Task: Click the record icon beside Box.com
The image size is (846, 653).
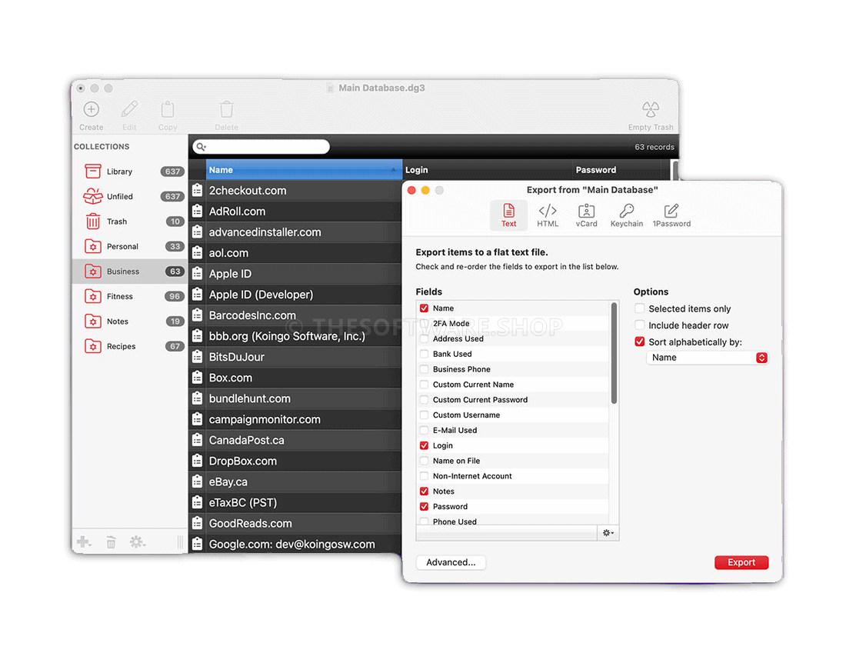Action: pyautogui.click(x=198, y=378)
